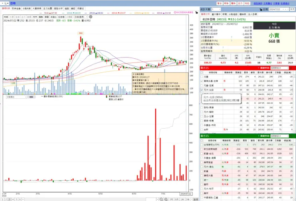The image size is (296, 201).
Task: Click the help icon beside 佔股本比重
Action: coord(223,48)
